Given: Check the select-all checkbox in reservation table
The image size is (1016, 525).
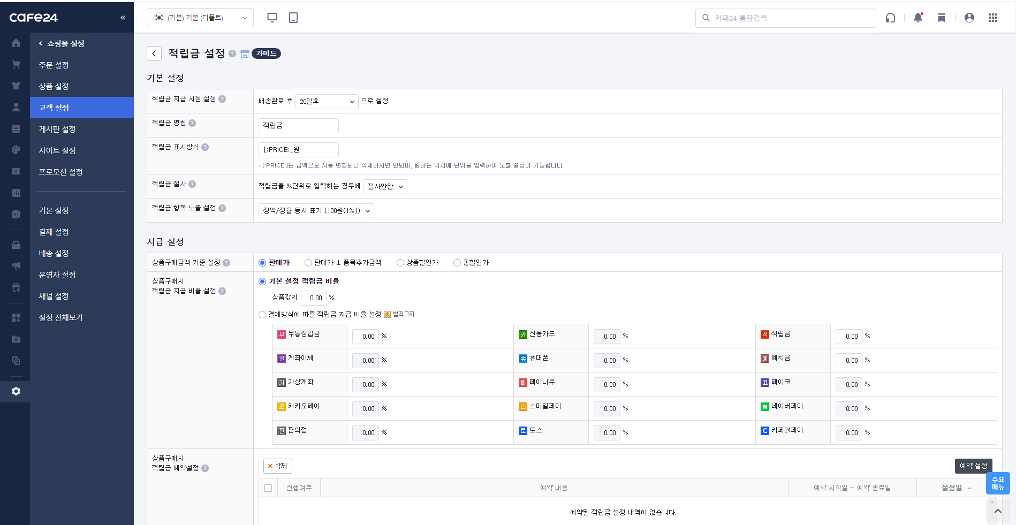Looking at the screenshot, I should pos(268,488).
